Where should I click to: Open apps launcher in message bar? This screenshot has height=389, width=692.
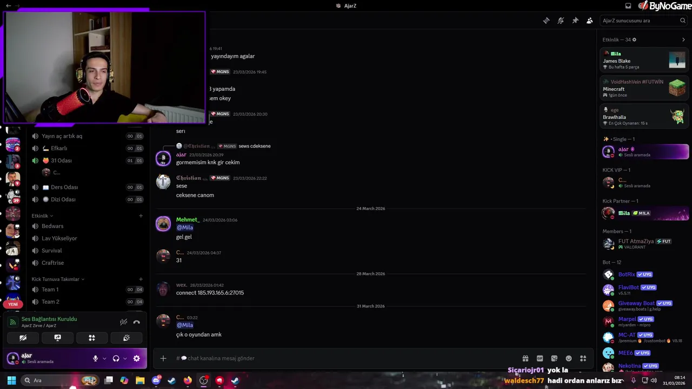[583, 358]
